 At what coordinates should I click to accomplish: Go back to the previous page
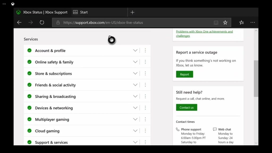coord(19,22)
